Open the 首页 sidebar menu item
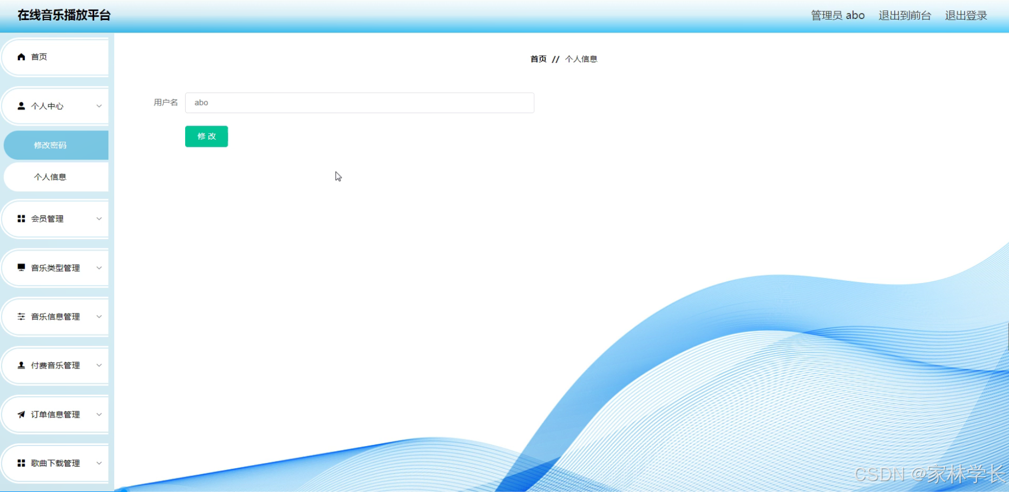 pyautogui.click(x=56, y=57)
